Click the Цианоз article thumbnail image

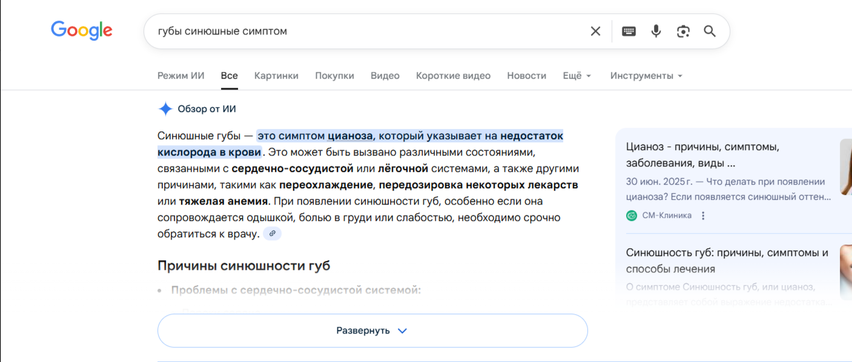click(845, 166)
